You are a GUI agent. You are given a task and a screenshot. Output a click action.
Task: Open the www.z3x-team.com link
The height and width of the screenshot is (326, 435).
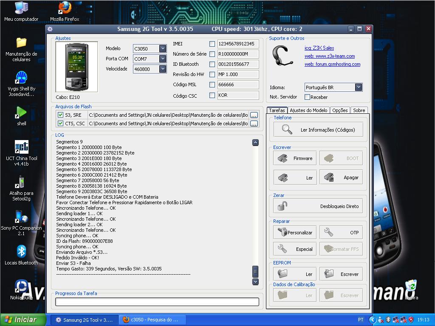pos(330,56)
